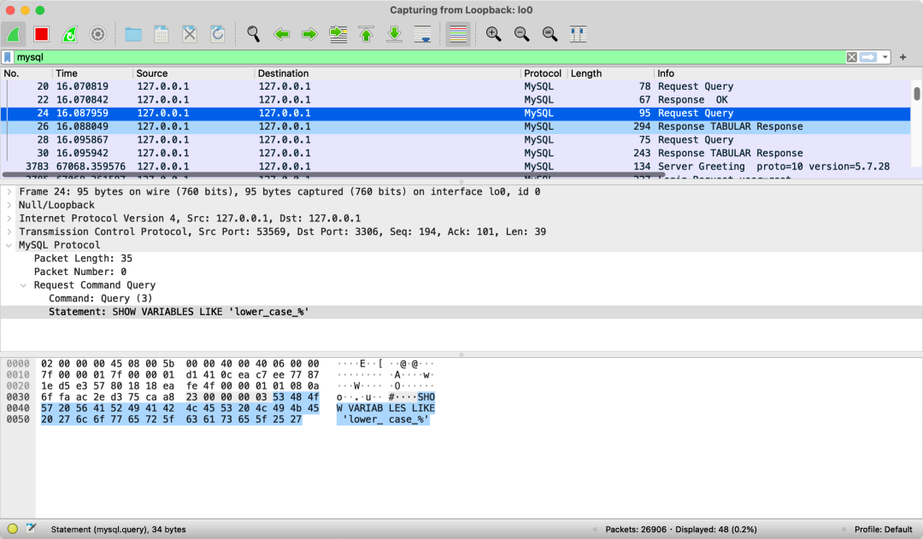Sort packets by Destination column
Screen dimensions: 923x539
tap(388, 73)
